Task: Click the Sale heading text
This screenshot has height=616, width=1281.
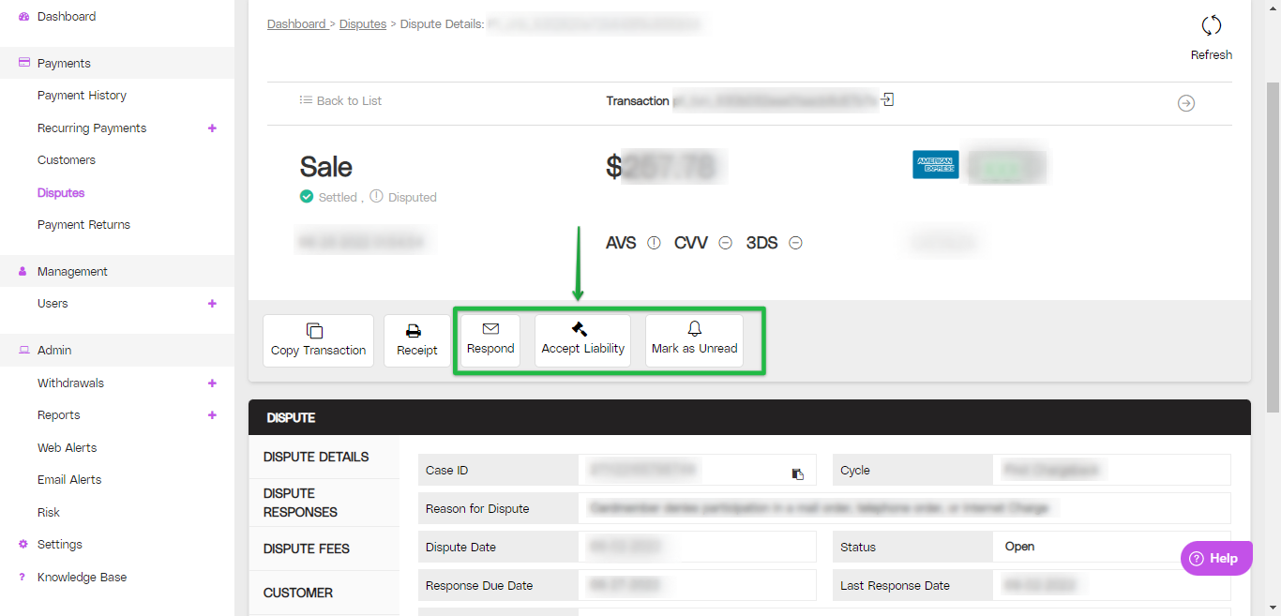Action: click(x=325, y=167)
